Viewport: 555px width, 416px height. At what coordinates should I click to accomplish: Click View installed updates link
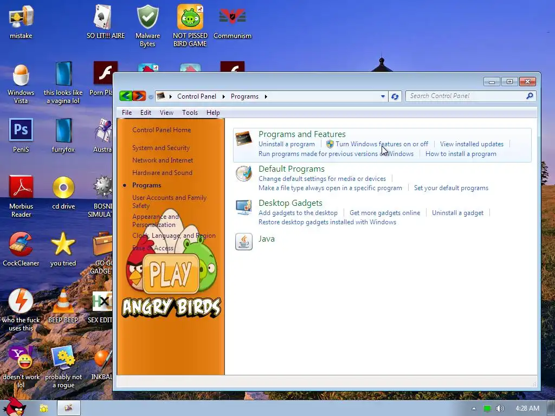(472, 144)
